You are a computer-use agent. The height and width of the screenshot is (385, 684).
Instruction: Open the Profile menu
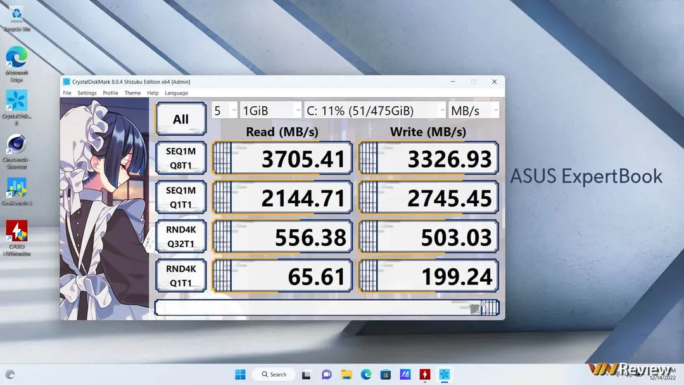110,93
